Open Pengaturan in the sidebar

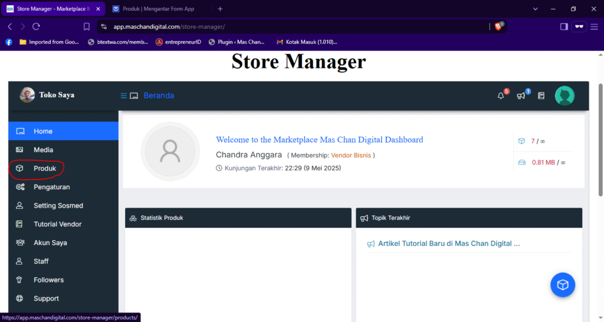tap(63, 187)
